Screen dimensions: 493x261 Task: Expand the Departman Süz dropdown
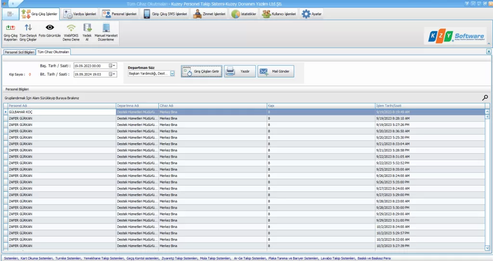coord(172,74)
